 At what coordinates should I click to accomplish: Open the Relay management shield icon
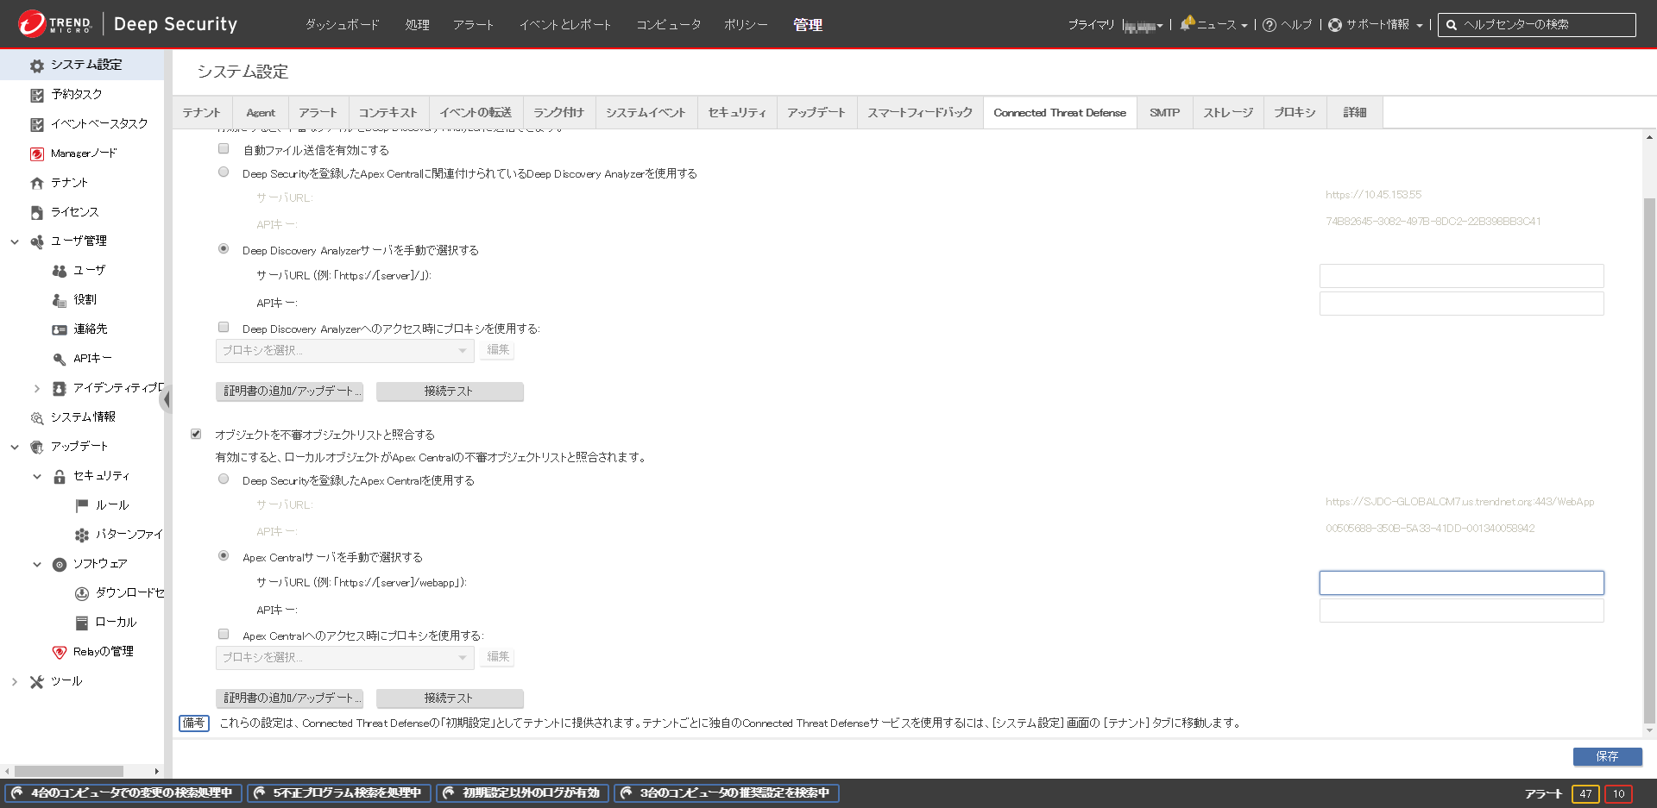pyautogui.click(x=59, y=652)
